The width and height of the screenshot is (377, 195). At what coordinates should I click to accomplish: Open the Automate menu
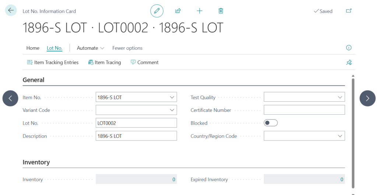click(x=91, y=48)
